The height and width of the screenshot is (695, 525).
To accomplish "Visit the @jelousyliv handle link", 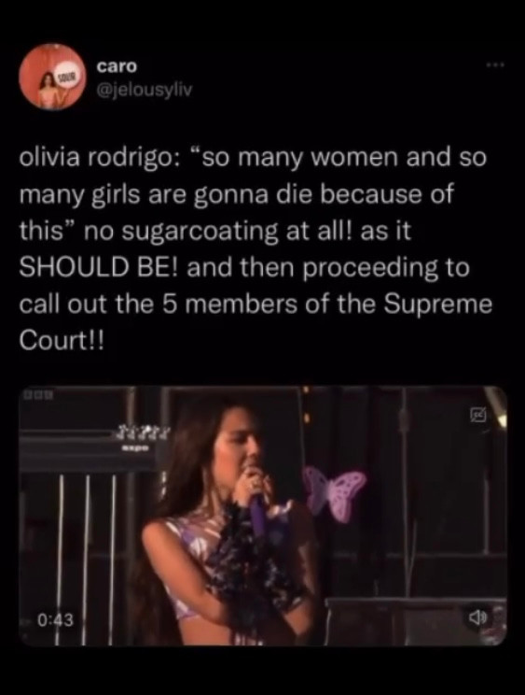I will [145, 90].
